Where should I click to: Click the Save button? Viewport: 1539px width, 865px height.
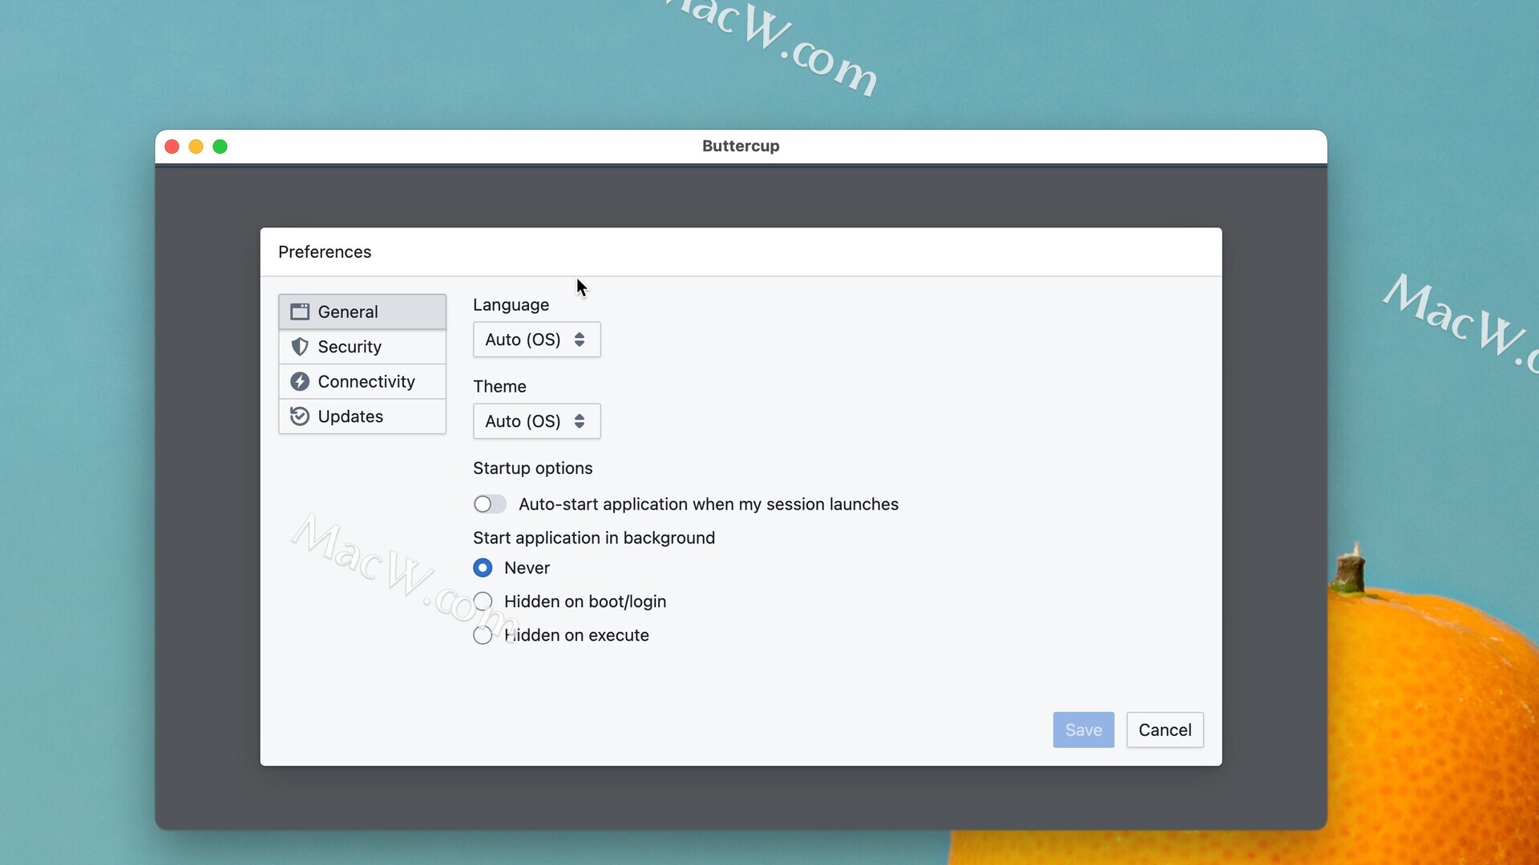pyautogui.click(x=1084, y=730)
